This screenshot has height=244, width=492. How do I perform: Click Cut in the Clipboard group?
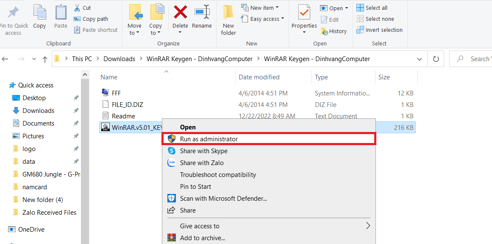82,8
